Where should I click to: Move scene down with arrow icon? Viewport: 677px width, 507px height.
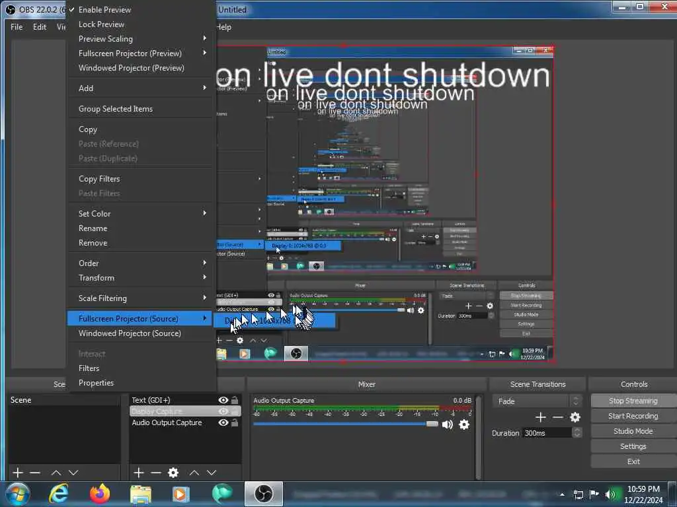pyautogui.click(x=73, y=473)
